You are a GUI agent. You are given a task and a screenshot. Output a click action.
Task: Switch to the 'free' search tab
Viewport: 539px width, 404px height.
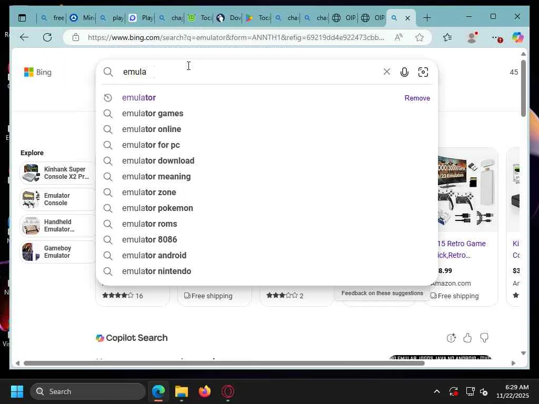(52, 18)
